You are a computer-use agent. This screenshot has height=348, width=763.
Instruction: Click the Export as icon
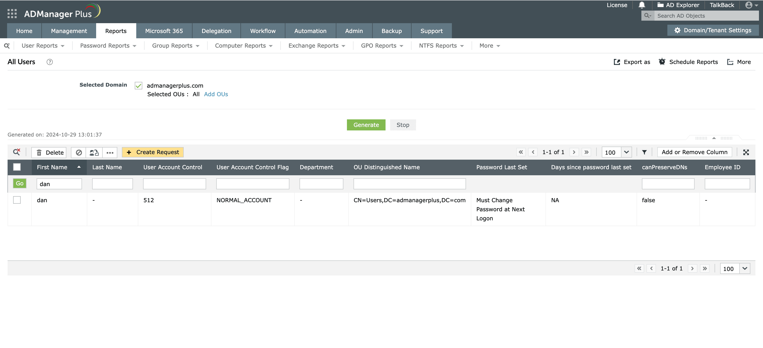point(617,62)
